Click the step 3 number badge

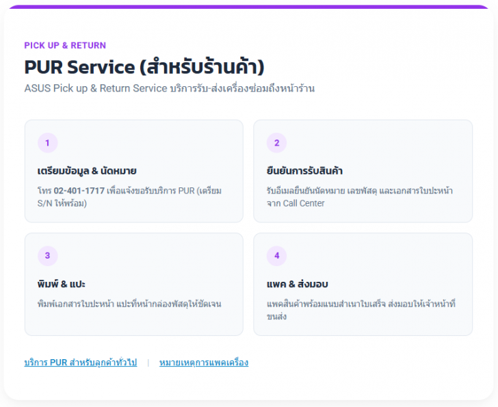click(48, 256)
